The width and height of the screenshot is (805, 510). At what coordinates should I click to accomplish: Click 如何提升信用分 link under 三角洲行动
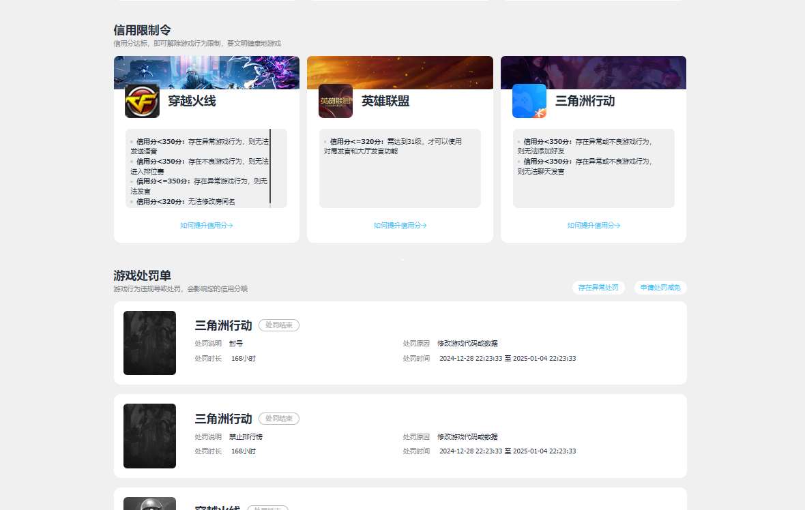(x=593, y=226)
